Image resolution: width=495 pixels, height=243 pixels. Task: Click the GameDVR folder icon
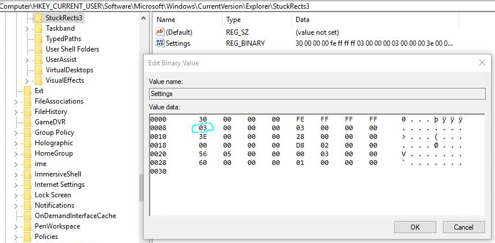pos(28,122)
